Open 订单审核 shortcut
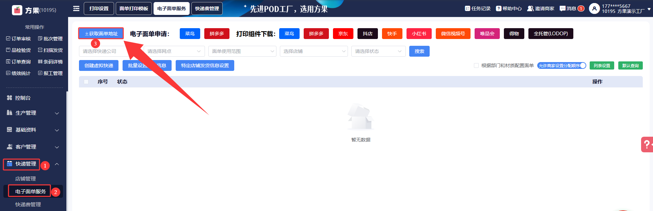 click(x=18, y=39)
